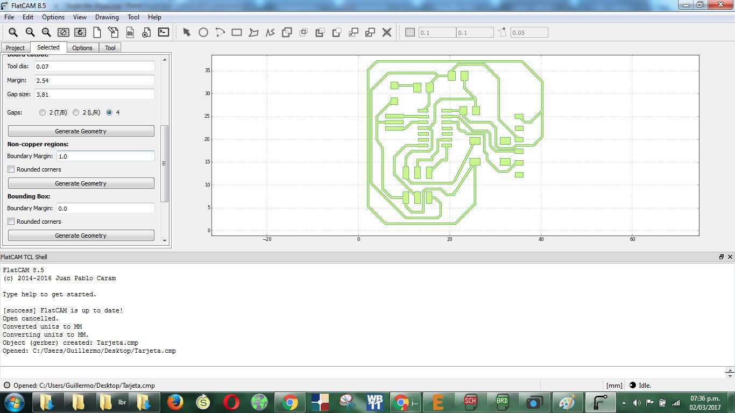The height and width of the screenshot is (413, 735).
Task: Click the Gap size input field
Action: click(x=95, y=94)
